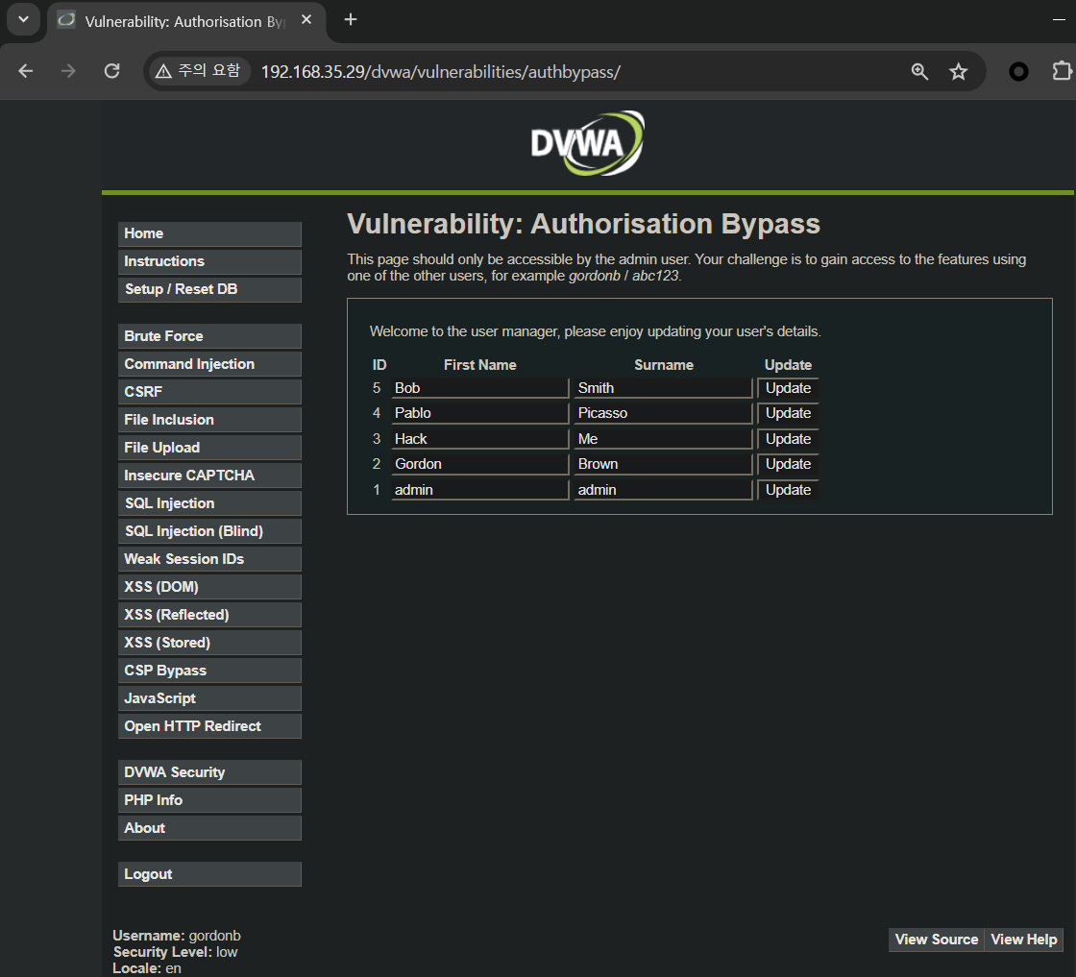Open About in sidebar
Viewport: 1076px width, 977px height.
tap(209, 828)
